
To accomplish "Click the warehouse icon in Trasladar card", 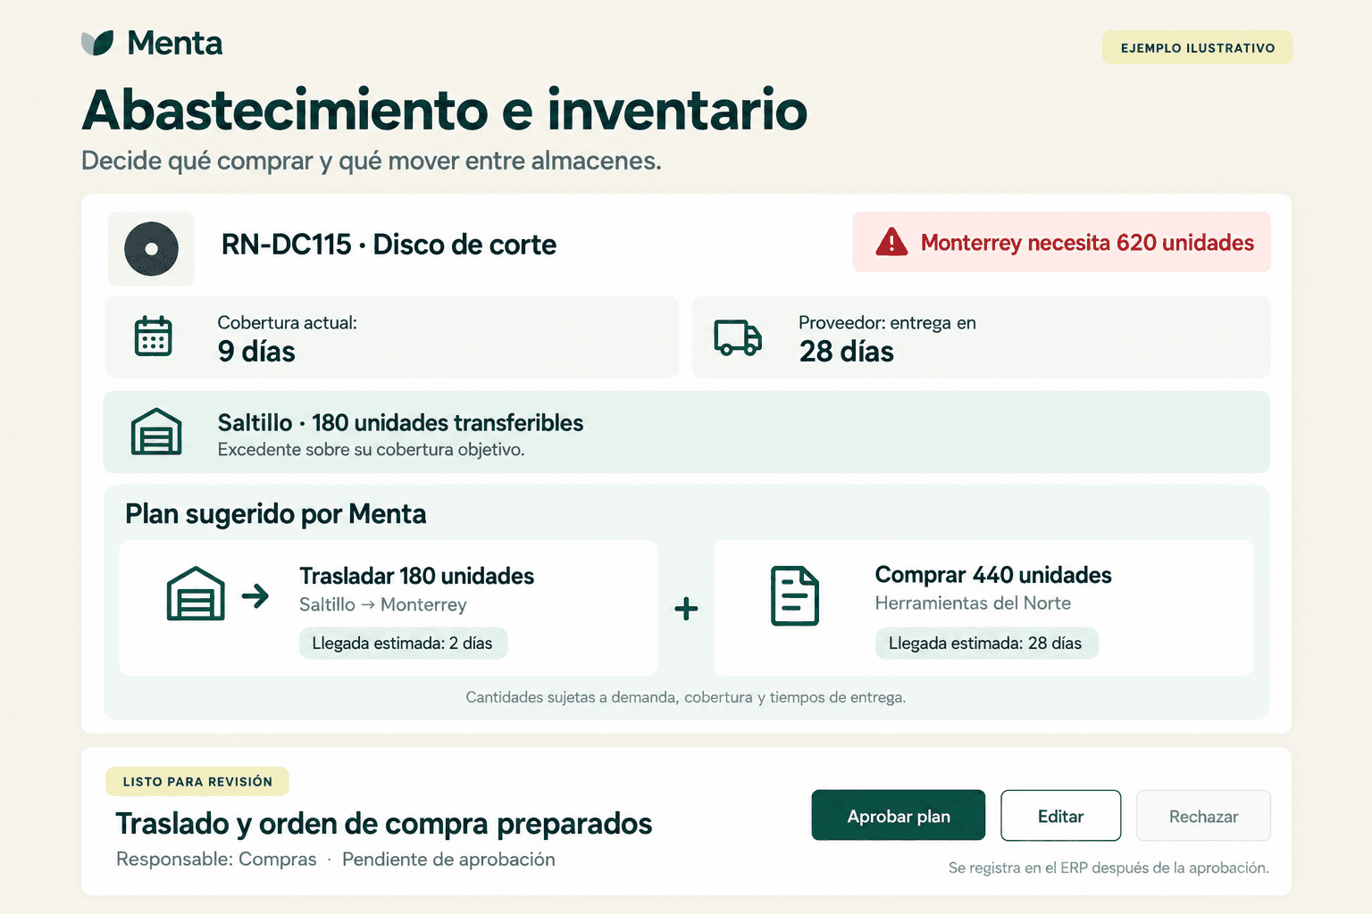I will tap(196, 594).
